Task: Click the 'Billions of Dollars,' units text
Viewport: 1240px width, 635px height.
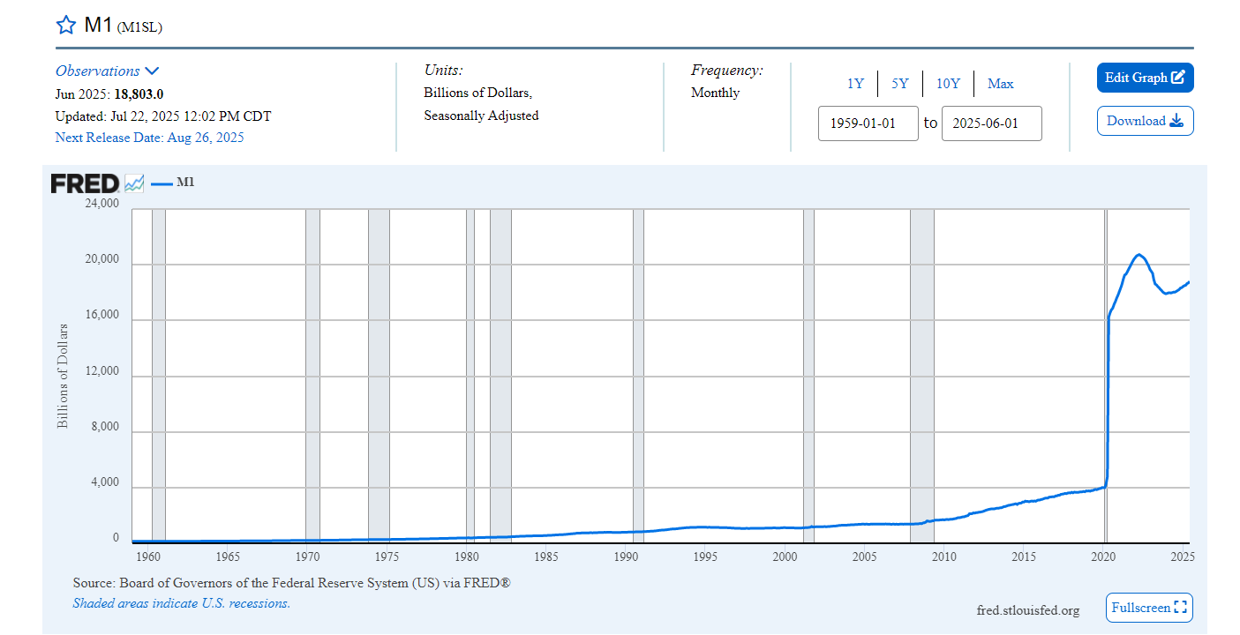Action: [478, 93]
